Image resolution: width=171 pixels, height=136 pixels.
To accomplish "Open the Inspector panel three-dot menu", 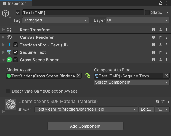I will point(167,3).
